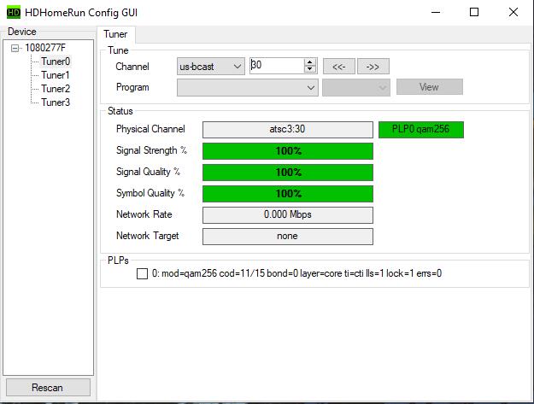The image size is (534, 404).
Task: Maximize the HDHomeRun Config GUI window
Action: [474, 12]
